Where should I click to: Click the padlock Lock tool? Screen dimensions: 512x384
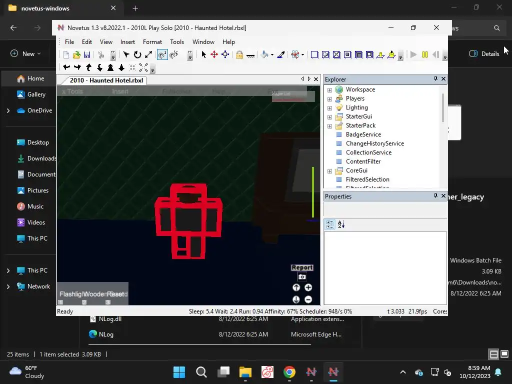click(239, 54)
